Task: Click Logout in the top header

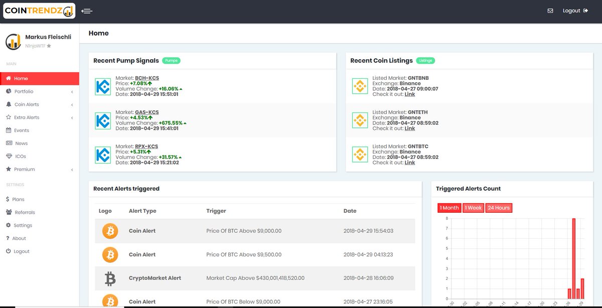Action: [575, 11]
